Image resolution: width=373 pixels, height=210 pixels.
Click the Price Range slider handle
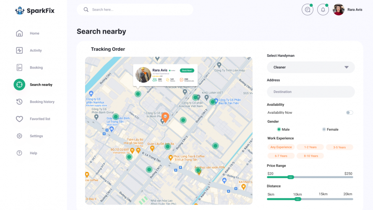click(290, 177)
